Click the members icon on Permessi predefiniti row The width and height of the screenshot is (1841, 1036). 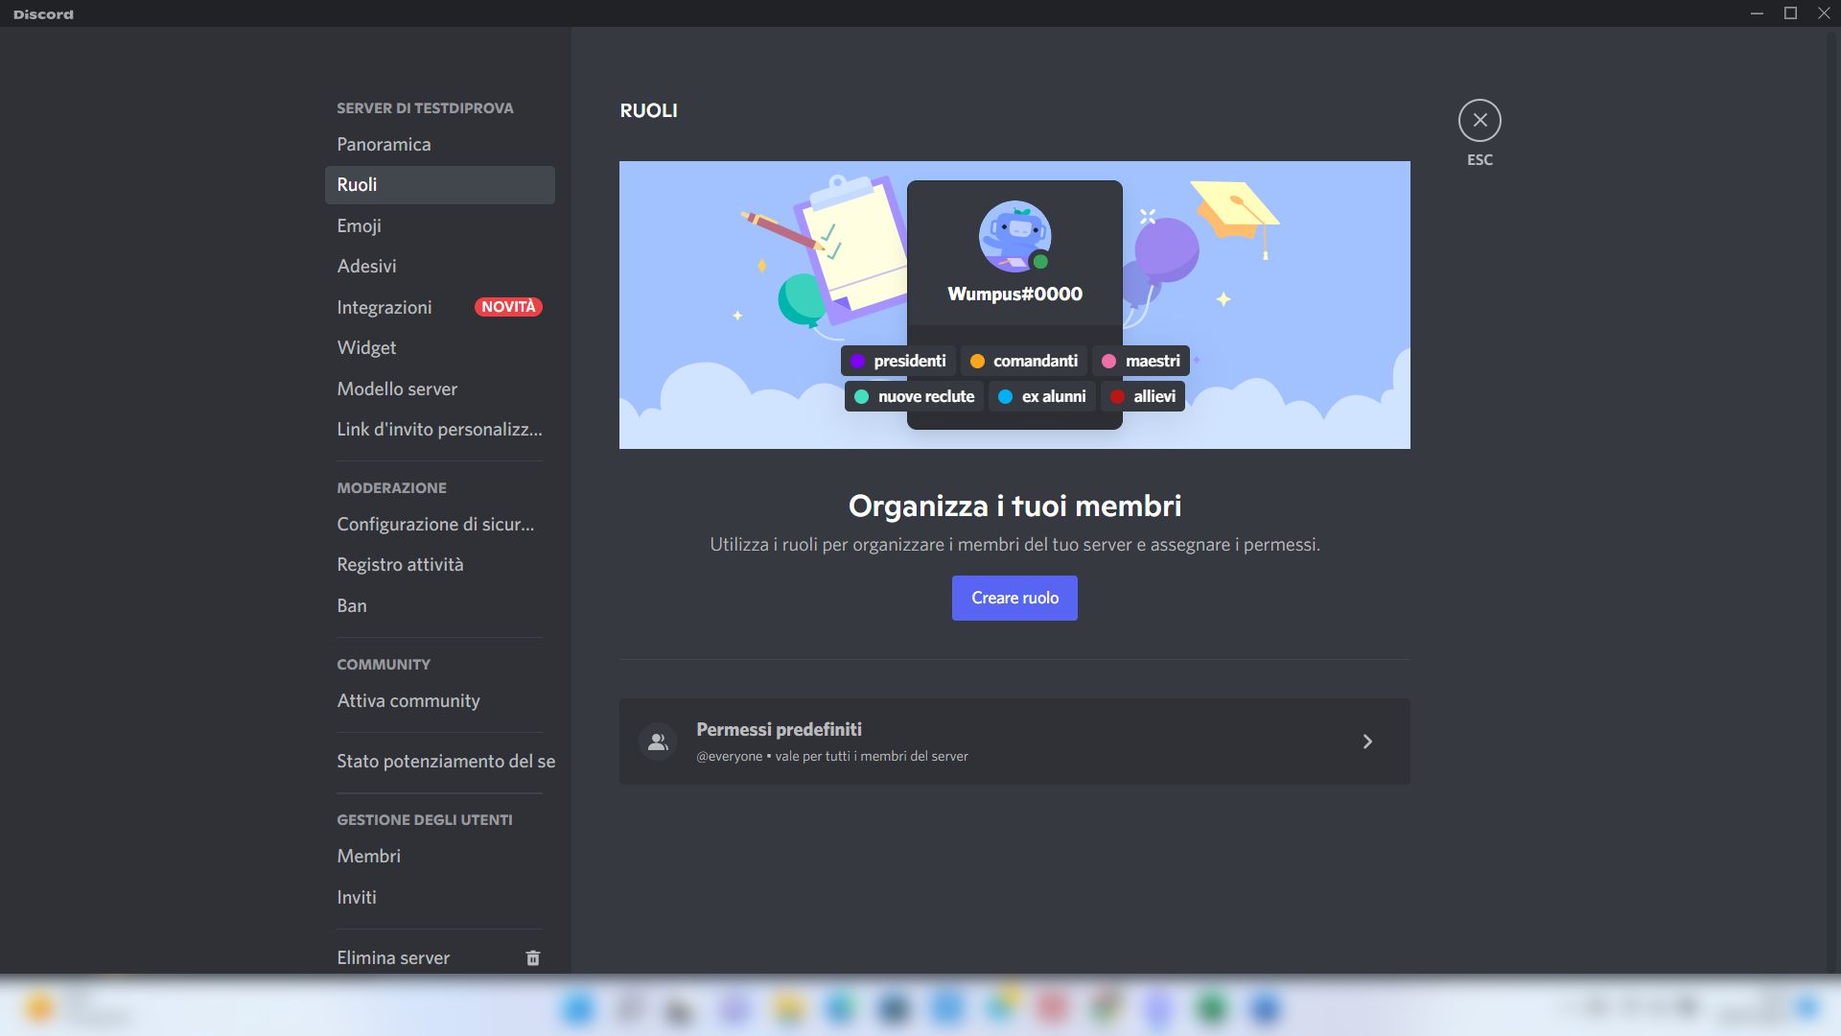[x=658, y=741]
